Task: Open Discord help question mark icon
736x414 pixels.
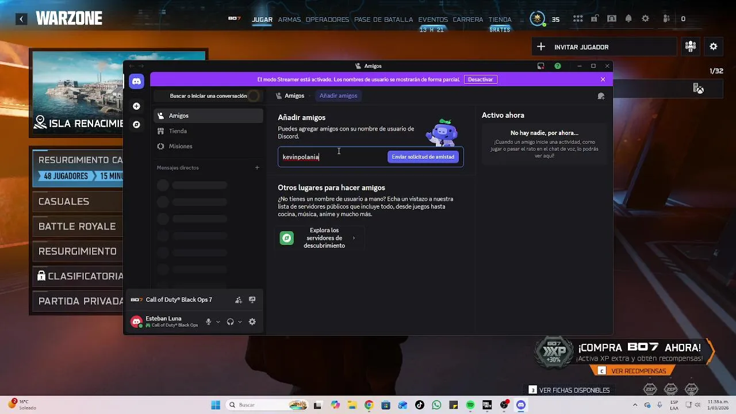Action: [x=558, y=66]
